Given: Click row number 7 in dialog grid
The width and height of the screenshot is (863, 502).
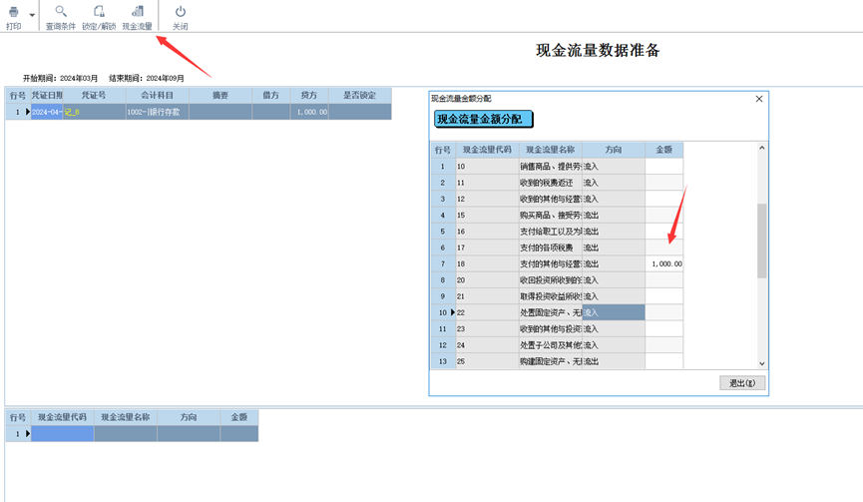Looking at the screenshot, I should point(443,263).
